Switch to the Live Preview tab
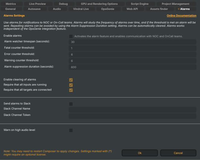This screenshot has height=160, width=200. tap(38, 4)
